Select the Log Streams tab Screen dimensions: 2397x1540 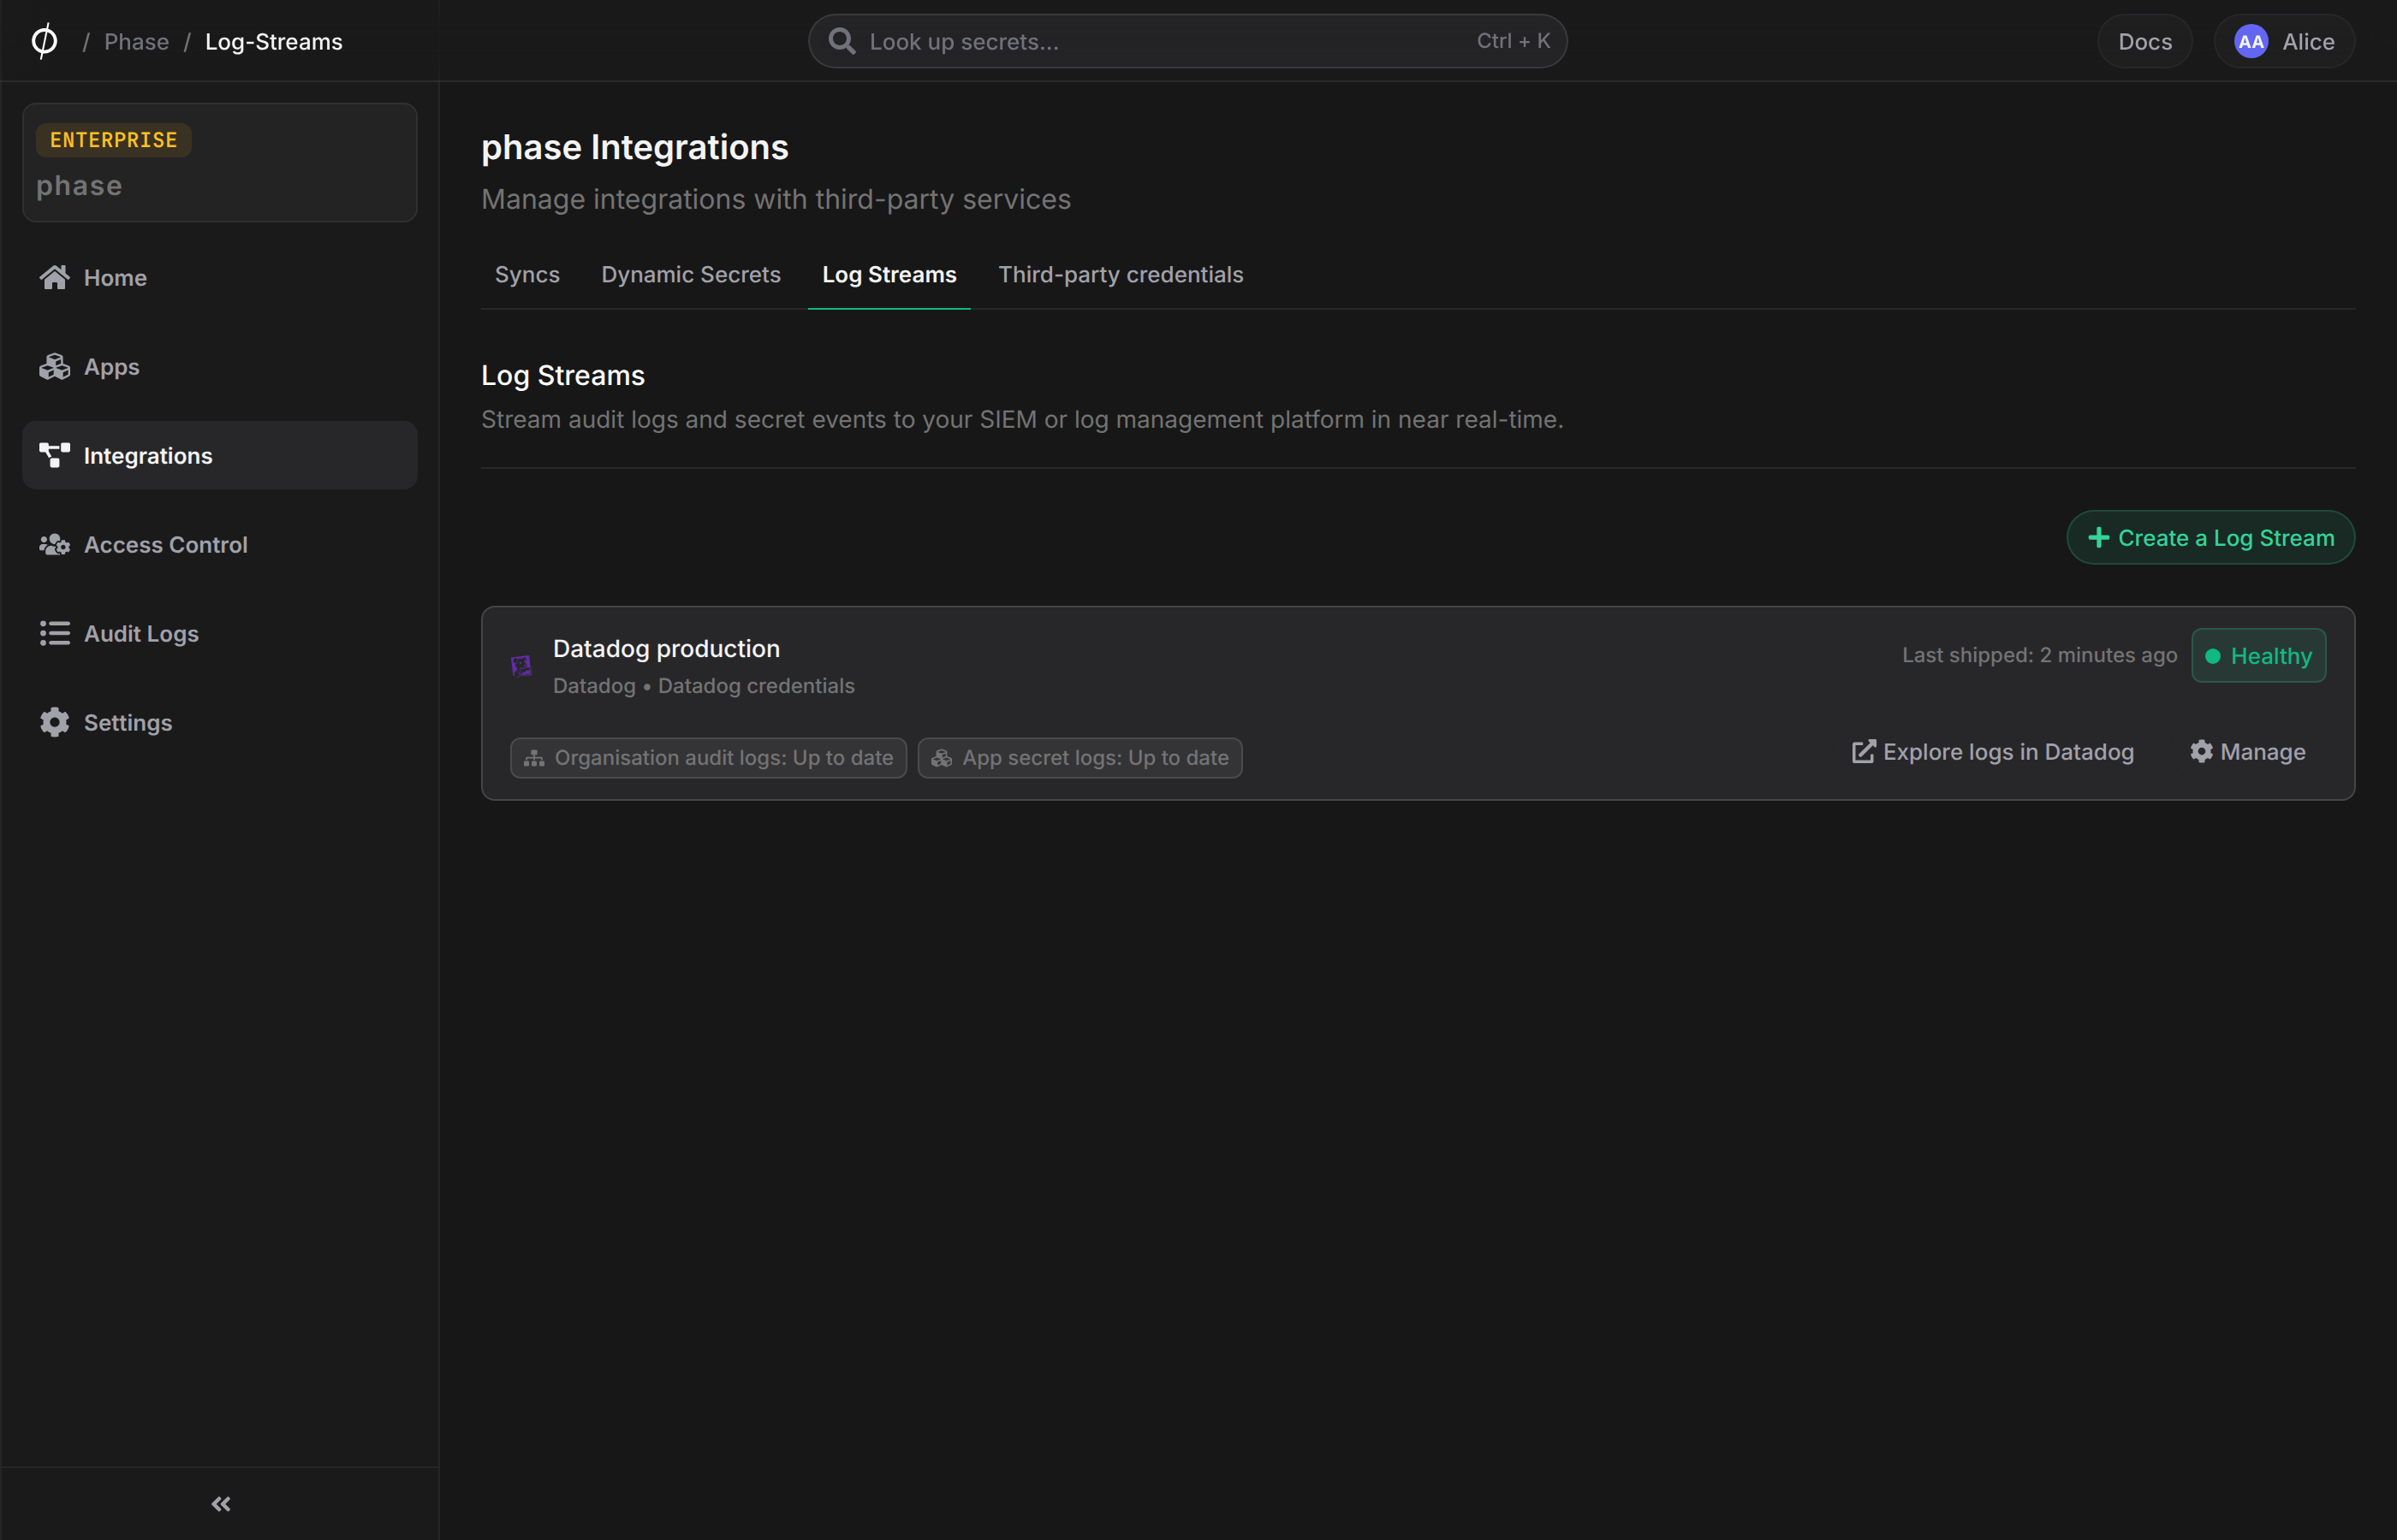click(889, 274)
